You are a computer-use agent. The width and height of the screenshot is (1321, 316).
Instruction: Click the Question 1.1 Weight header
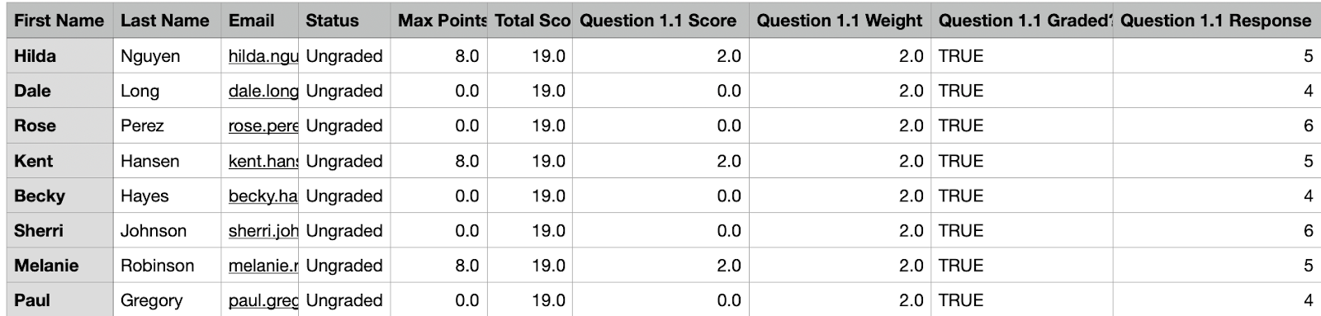coord(840,21)
